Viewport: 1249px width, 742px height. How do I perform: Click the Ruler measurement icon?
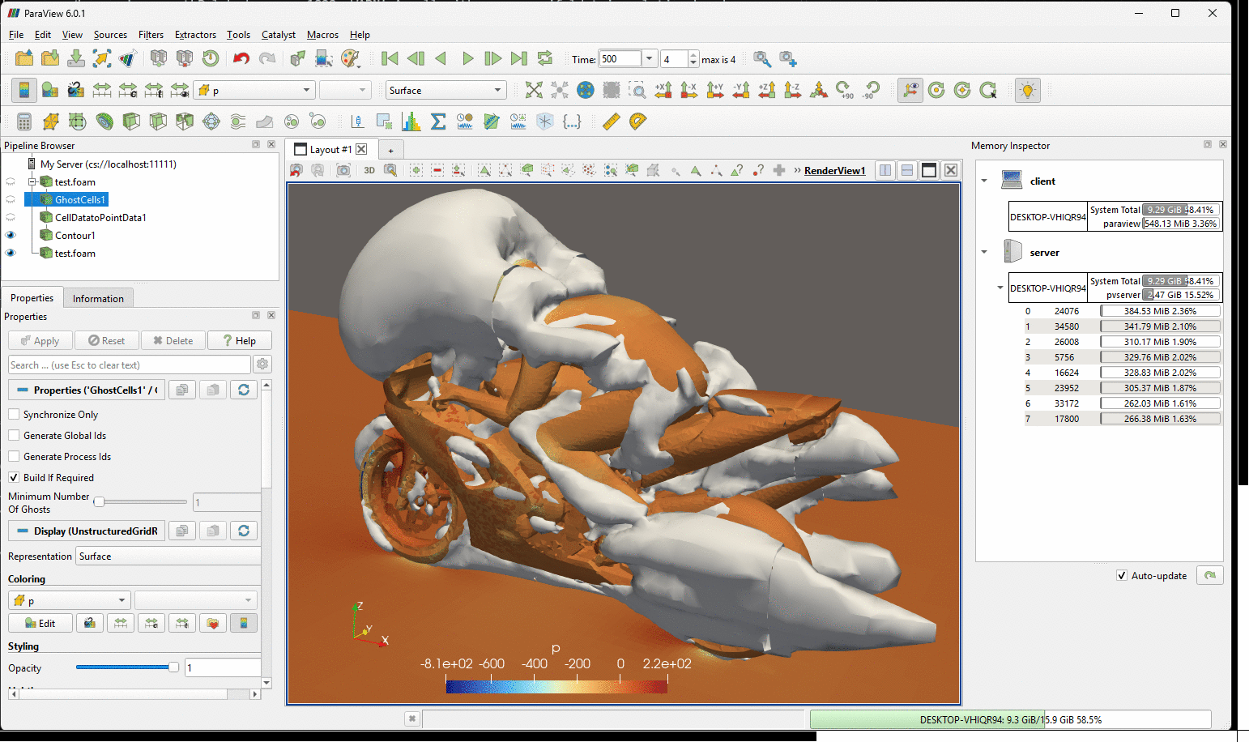612,122
